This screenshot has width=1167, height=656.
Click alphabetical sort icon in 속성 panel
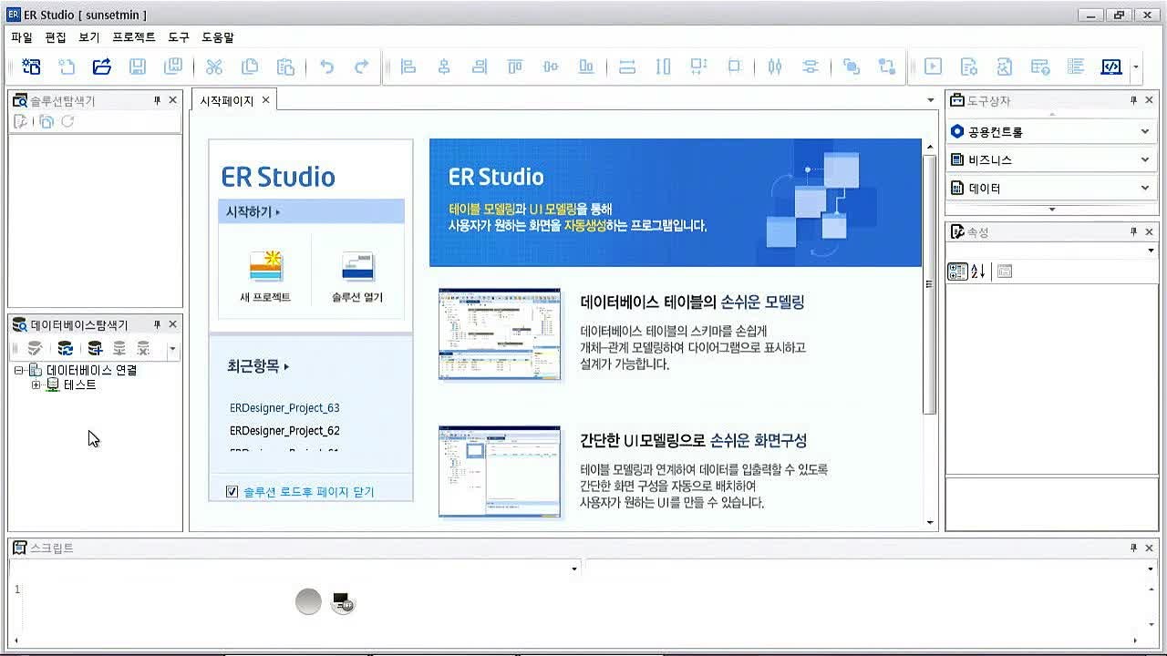tap(978, 272)
